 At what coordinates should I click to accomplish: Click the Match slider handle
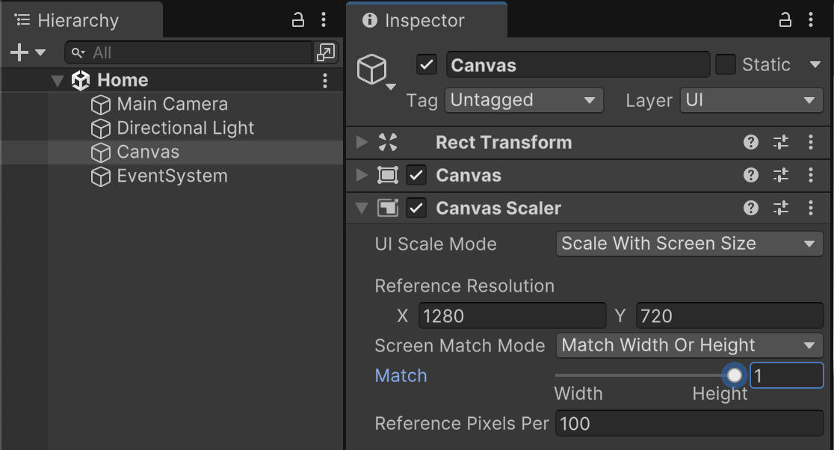[735, 375]
